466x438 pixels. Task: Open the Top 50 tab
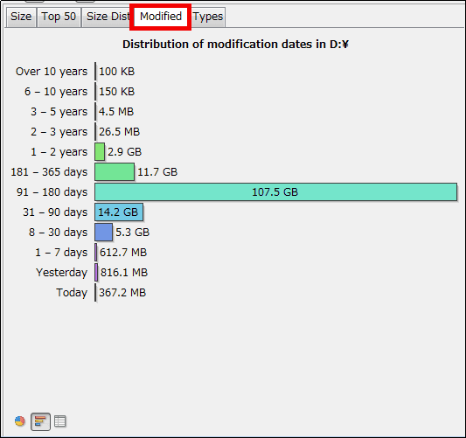click(x=59, y=17)
